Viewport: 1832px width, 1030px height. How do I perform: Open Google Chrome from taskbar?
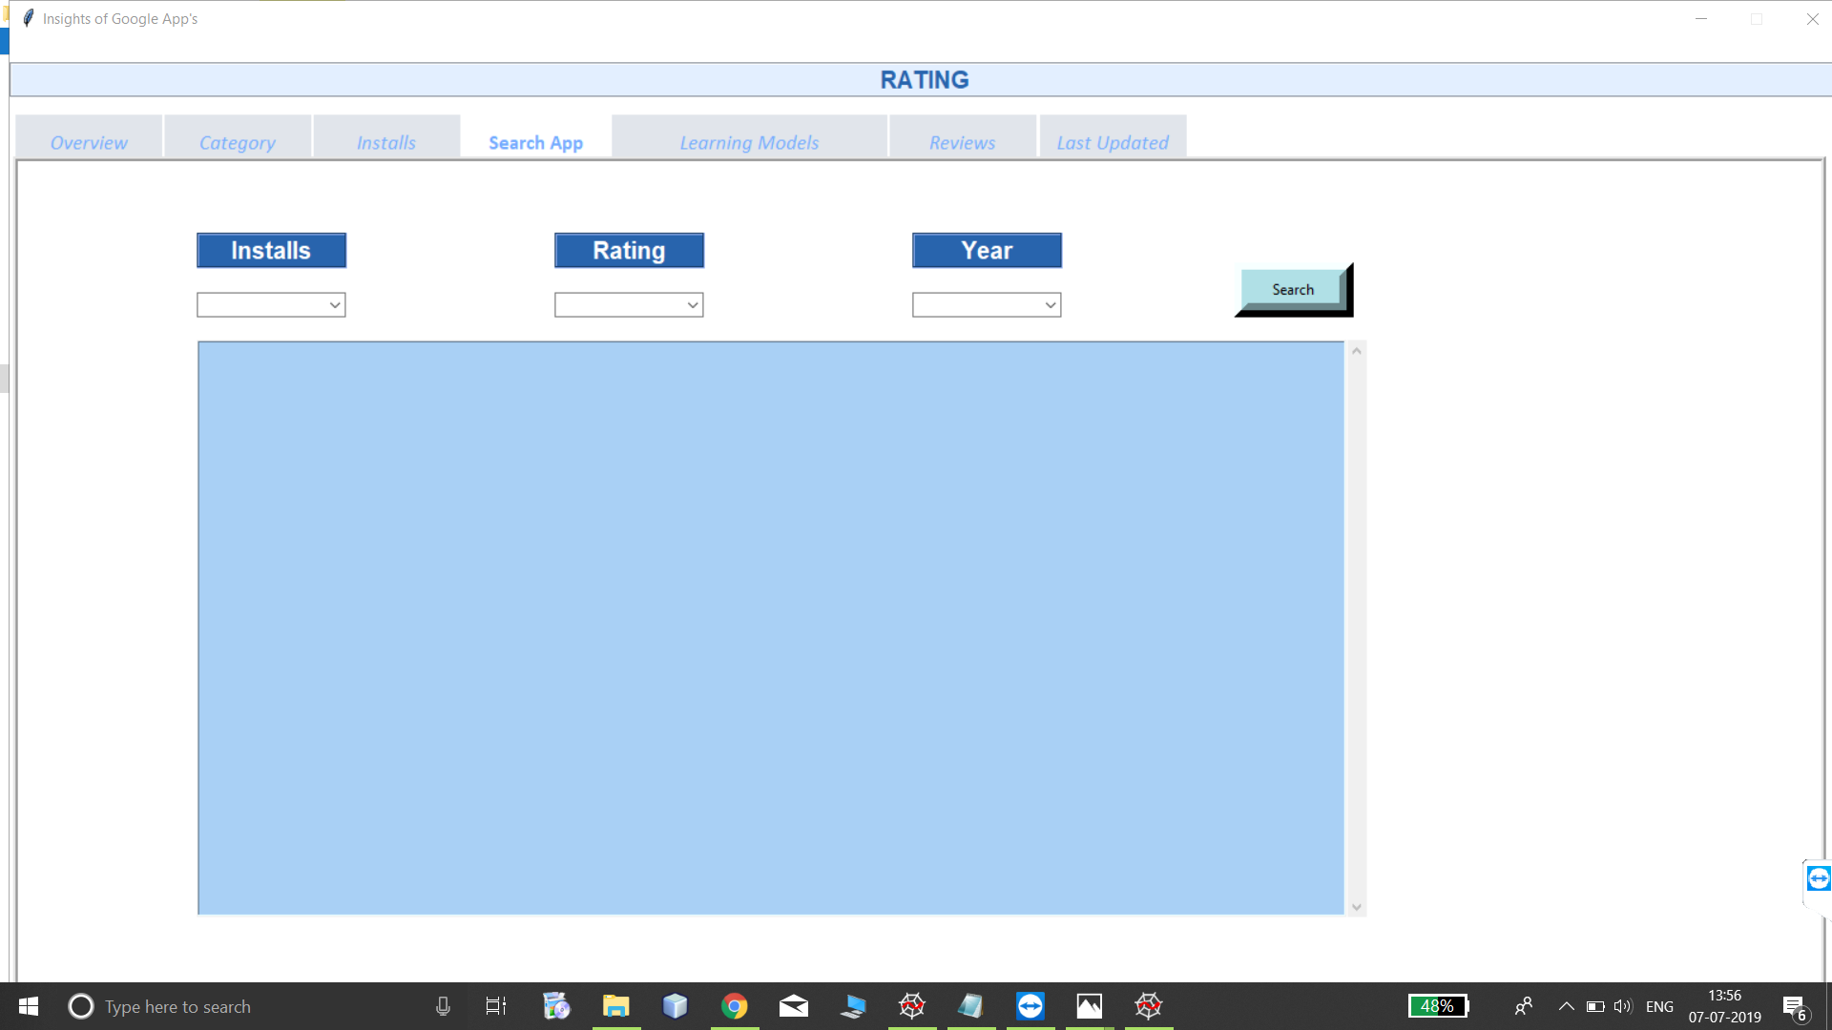[734, 1006]
